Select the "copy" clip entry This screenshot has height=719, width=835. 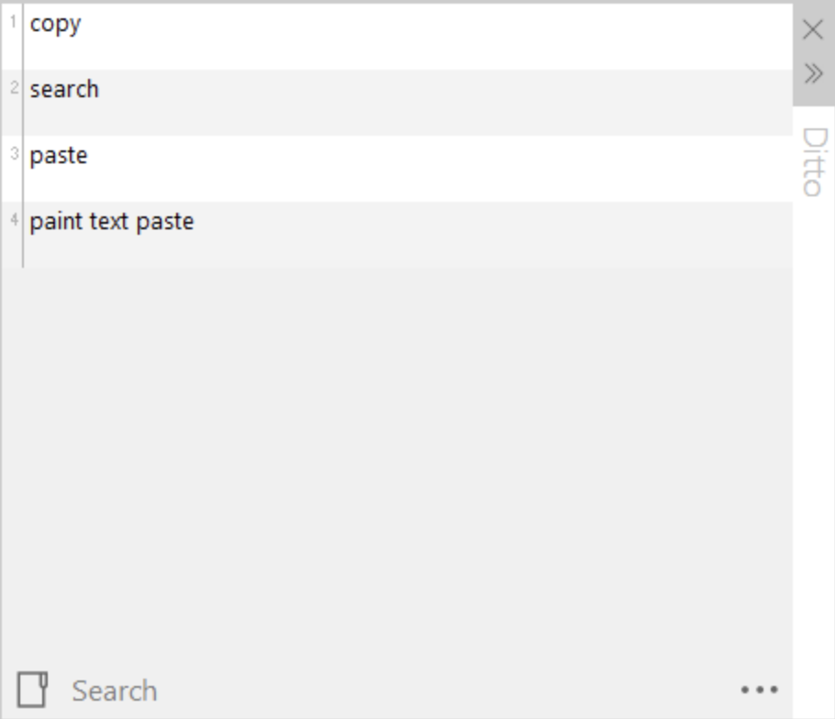(x=55, y=25)
